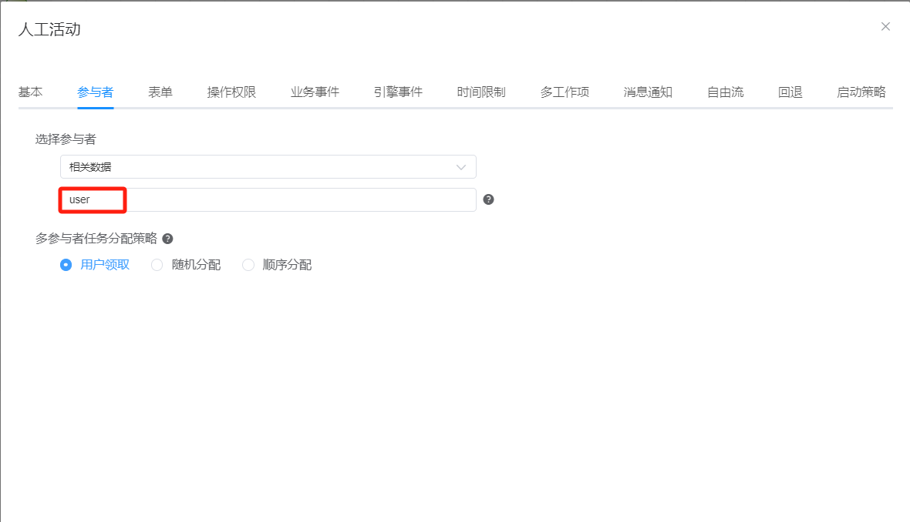Image resolution: width=910 pixels, height=522 pixels.
Task: Open the 表单 tab
Action: click(x=160, y=91)
